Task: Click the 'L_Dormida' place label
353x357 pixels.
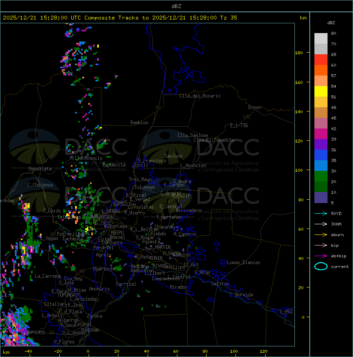Action: click(241, 295)
